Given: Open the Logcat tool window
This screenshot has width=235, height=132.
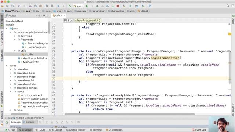Looking at the screenshot, I should click(x=55, y=130).
